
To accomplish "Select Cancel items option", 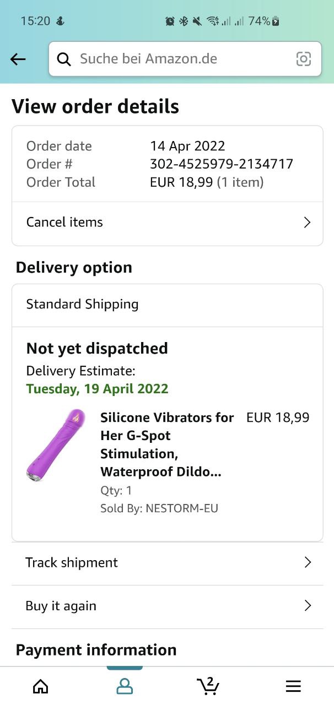I will (x=64, y=223).
